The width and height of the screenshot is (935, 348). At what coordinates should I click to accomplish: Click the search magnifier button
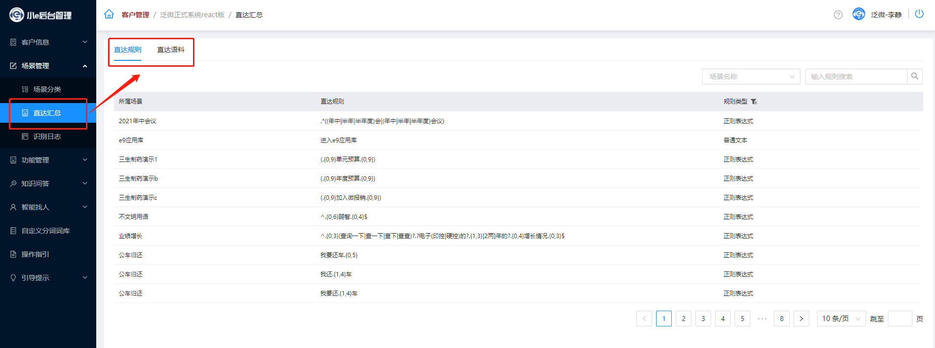(915, 77)
